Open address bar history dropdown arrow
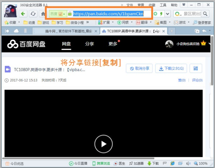Viewport: 215px width, 168px height. pos(168,14)
